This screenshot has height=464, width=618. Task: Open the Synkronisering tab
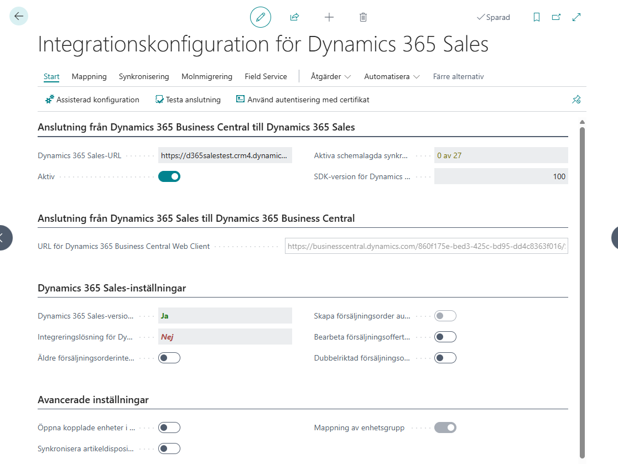(x=144, y=77)
